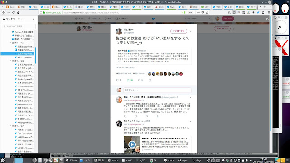Open the first reply's options chevron
290x163 pixels.
coord(190,97)
